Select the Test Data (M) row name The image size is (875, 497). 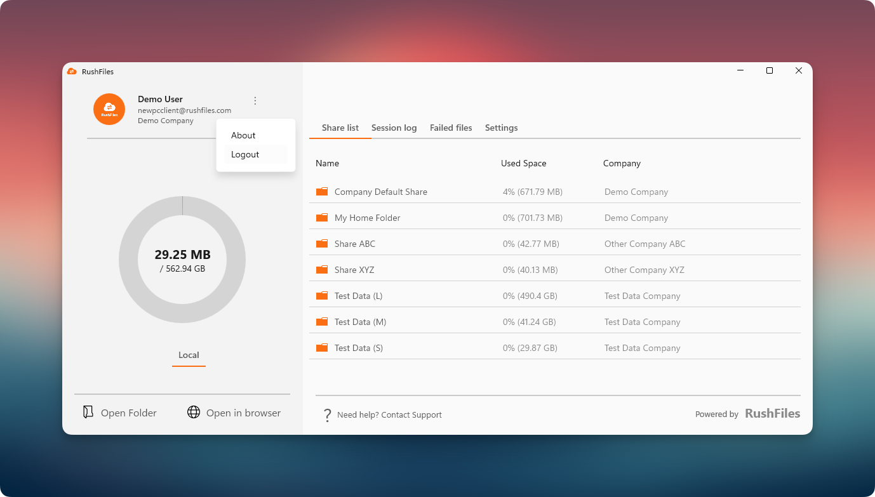(361, 322)
